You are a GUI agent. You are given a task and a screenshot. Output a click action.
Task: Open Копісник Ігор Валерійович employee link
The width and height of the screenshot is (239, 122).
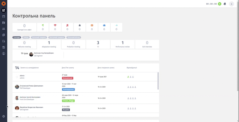44,53
